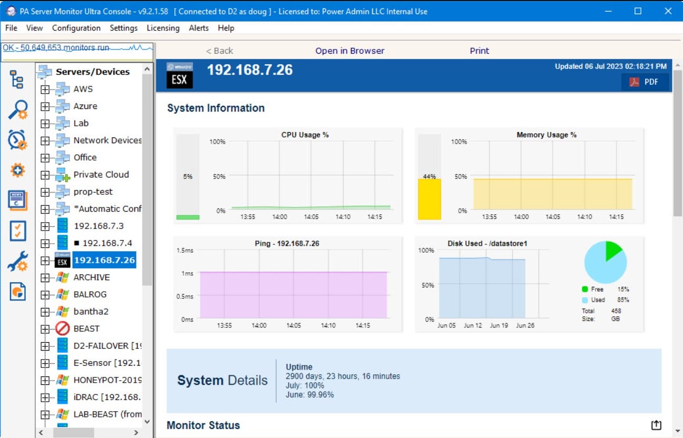
Task: Click the AWS group folder icon
Action: [x=63, y=89]
